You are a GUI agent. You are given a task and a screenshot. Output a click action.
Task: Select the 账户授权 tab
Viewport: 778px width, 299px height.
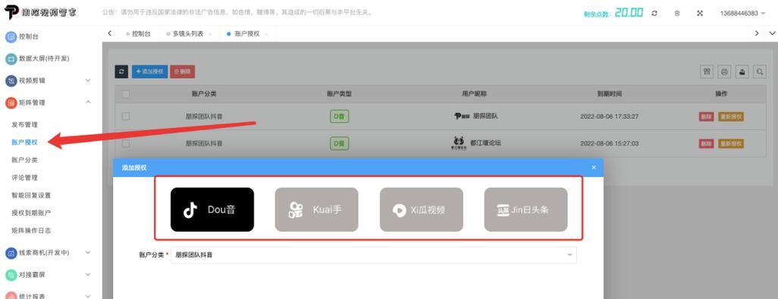click(246, 33)
